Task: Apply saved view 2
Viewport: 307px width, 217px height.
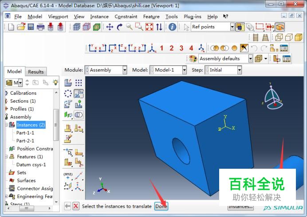Action: [172, 48]
